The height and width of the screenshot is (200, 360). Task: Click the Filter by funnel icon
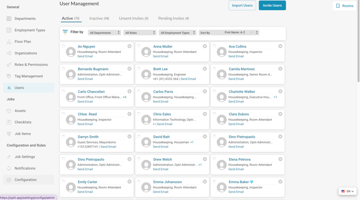click(x=65, y=32)
